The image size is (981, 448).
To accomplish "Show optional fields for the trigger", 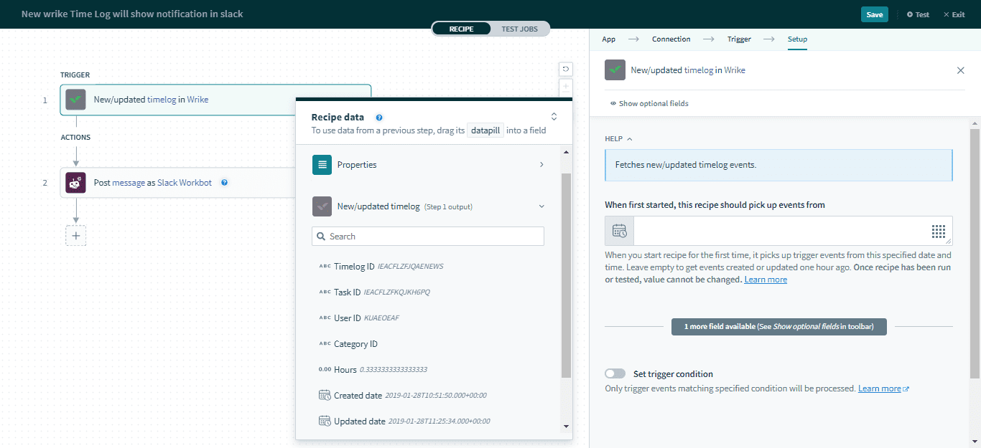I will (x=649, y=103).
